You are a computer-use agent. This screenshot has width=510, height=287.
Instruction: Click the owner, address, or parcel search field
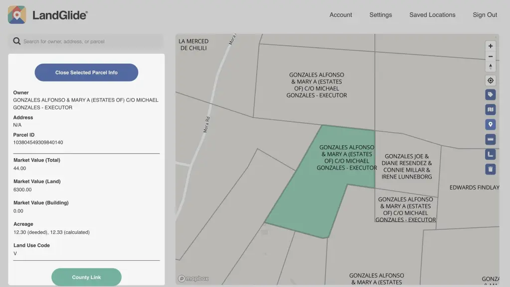[90, 41]
